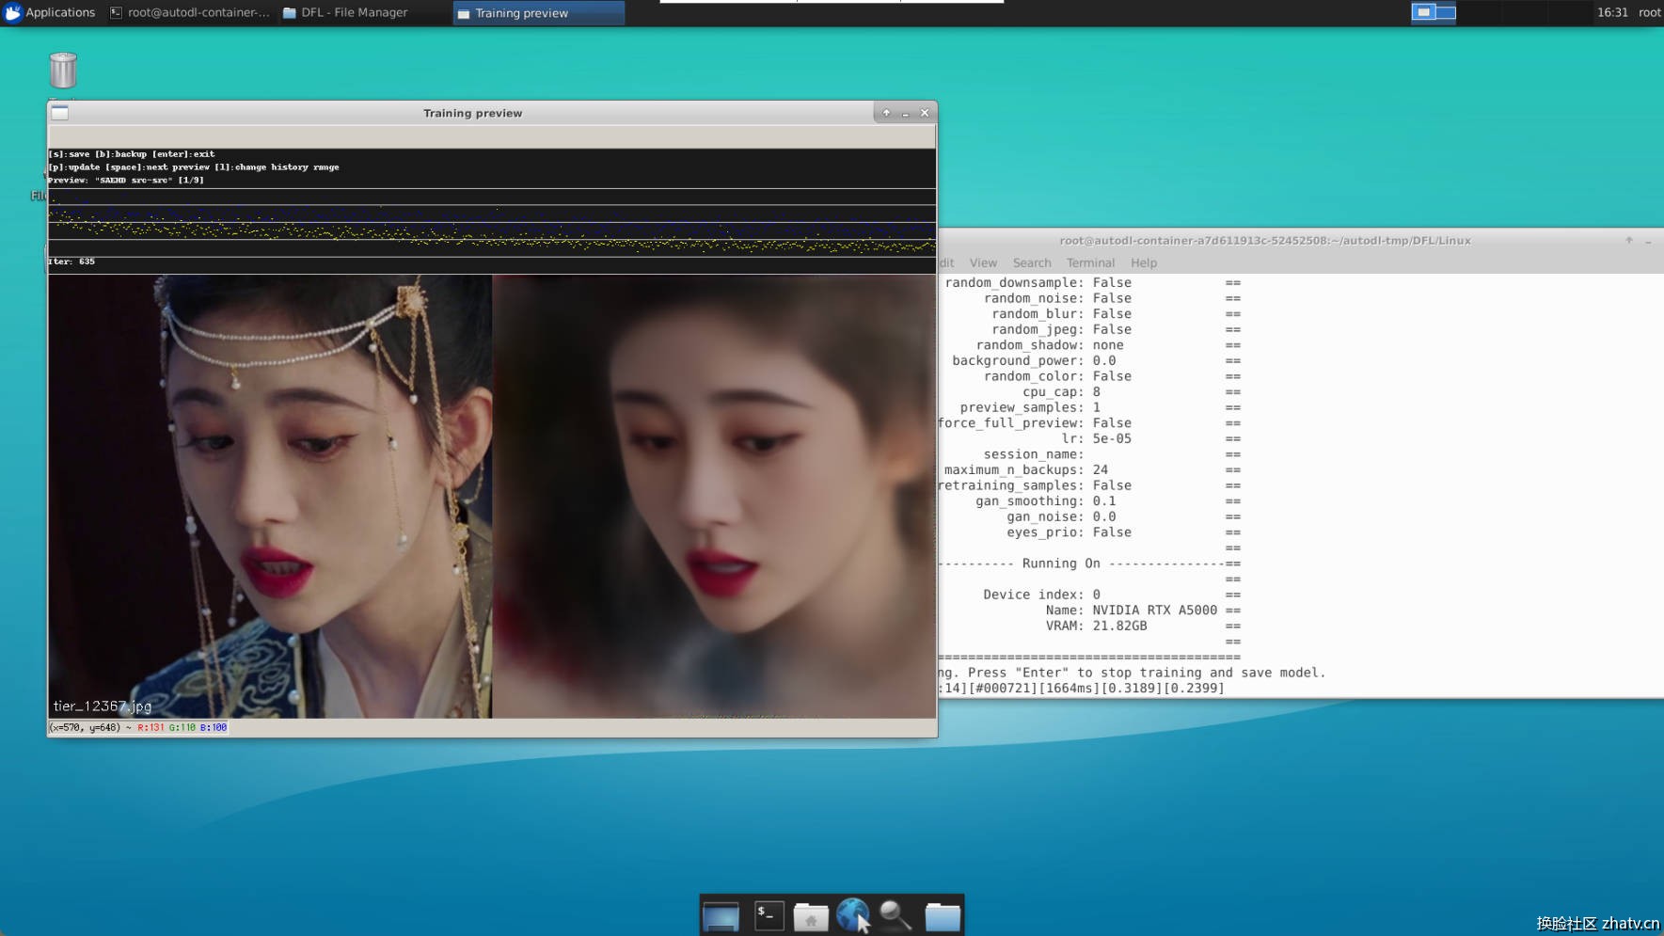Image resolution: width=1664 pixels, height=936 pixels.
Task: Click the Show Desktop icon in dock
Action: 721,915
